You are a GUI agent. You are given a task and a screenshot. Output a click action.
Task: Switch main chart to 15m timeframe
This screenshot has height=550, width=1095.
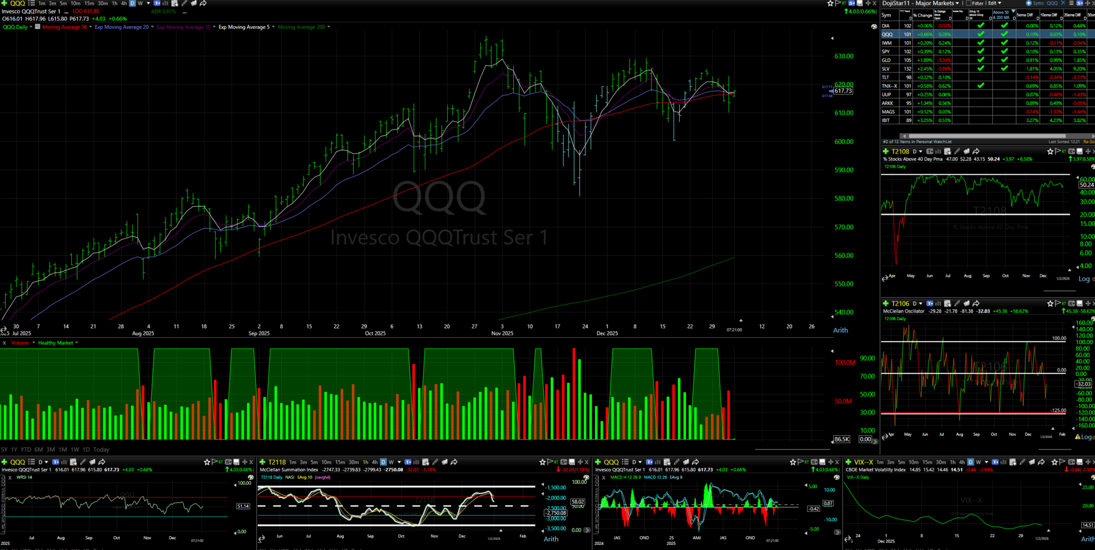point(89,3)
